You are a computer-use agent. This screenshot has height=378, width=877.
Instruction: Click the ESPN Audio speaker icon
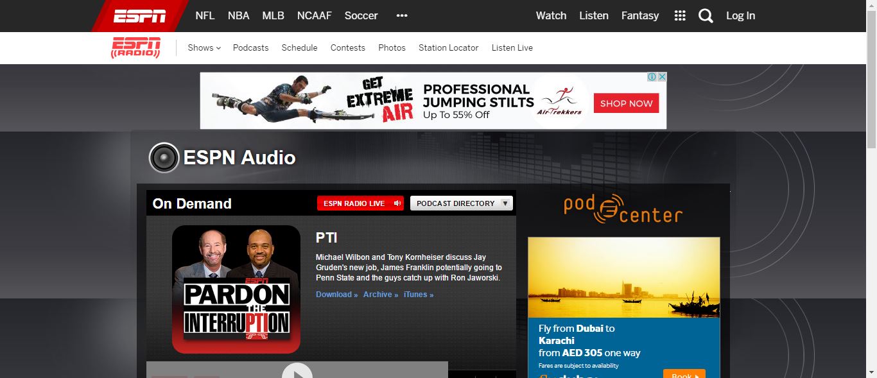pos(164,157)
